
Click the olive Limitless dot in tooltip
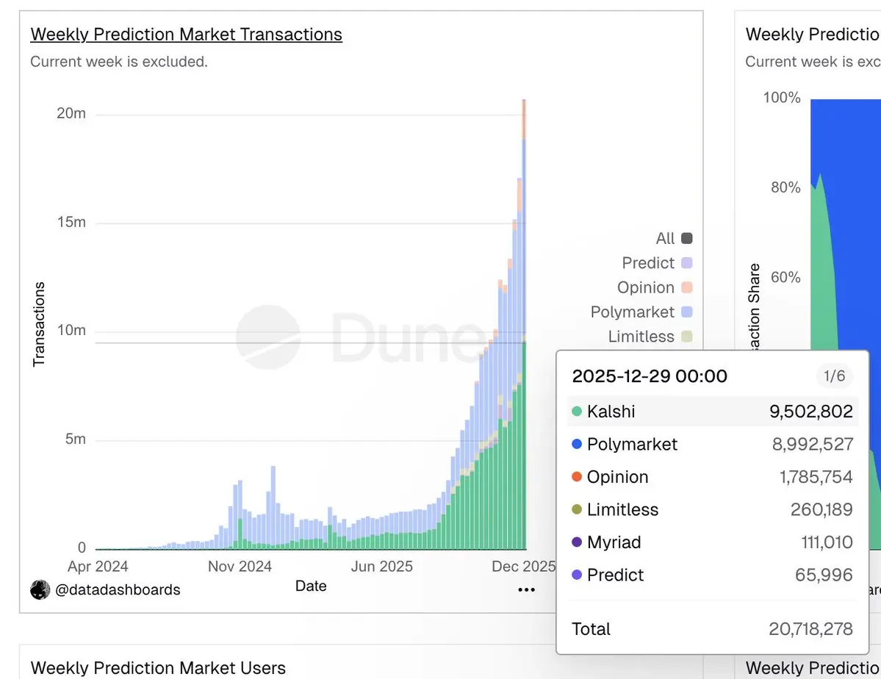[577, 509]
